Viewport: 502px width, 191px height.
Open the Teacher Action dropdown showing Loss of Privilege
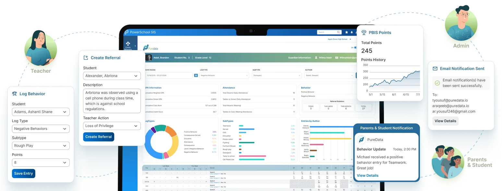click(112, 126)
